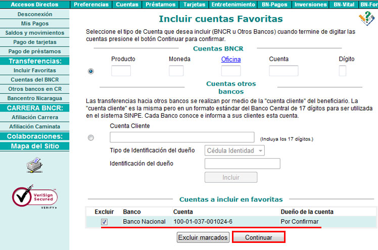Viewport: 378px width, 250px height.
Task: Click Desconexión in the sidebar
Action: (x=35, y=14)
